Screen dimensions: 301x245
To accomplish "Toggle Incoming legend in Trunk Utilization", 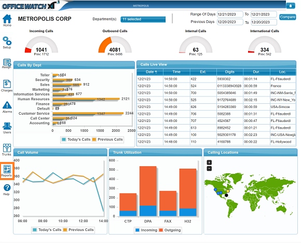I will coord(146,230).
